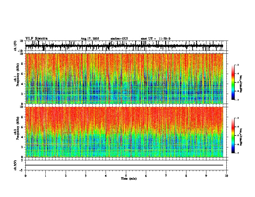
Task: Click the '4' kHz tick on ch.2 spectrogram
Action: (23, 137)
